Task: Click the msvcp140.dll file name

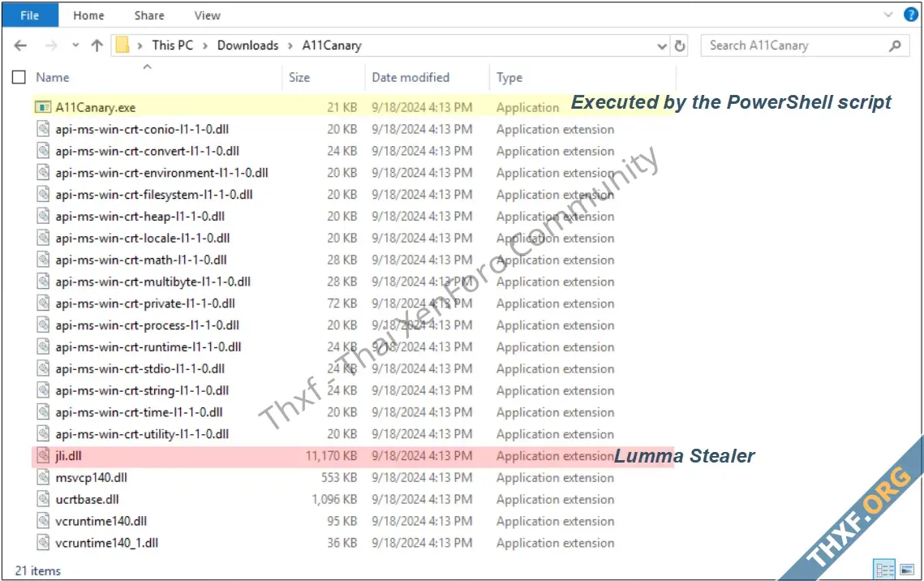Action: [x=92, y=478]
